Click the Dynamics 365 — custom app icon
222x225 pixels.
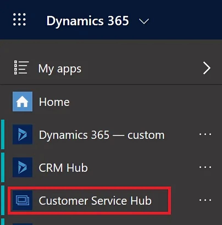23,134
